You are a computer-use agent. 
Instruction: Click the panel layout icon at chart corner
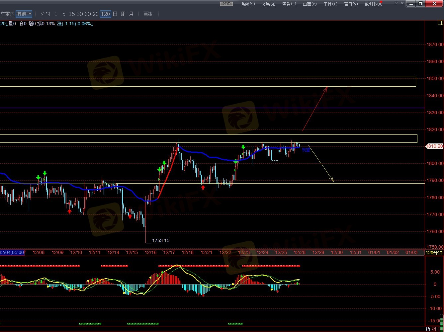tap(440, 23)
